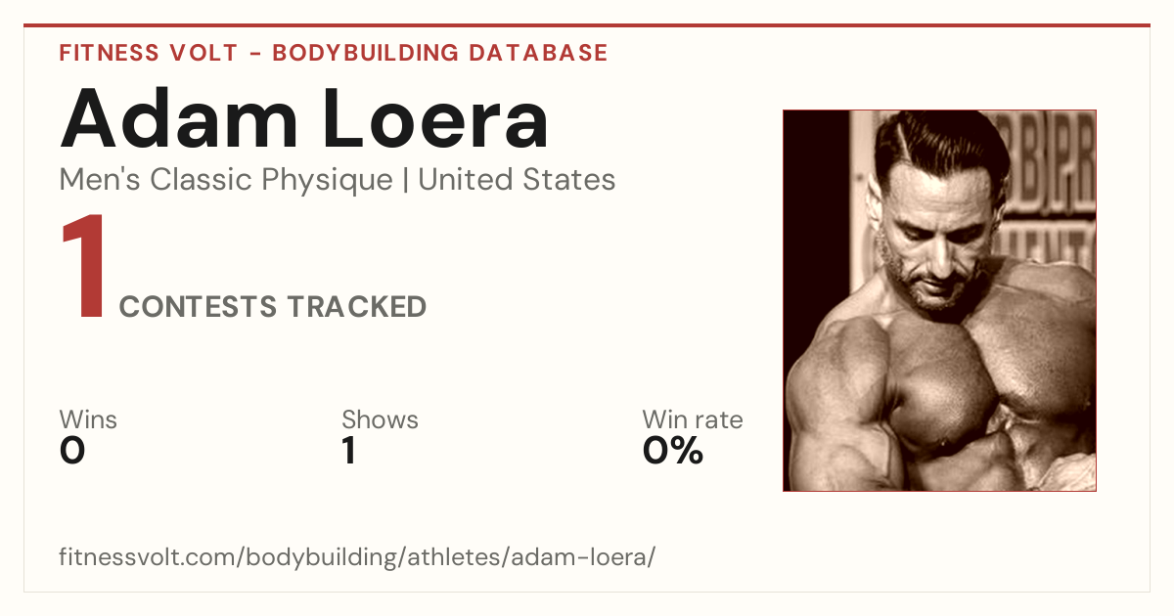Select the Adam Loera name heading
The height and width of the screenshot is (616, 1174).
pos(304,118)
